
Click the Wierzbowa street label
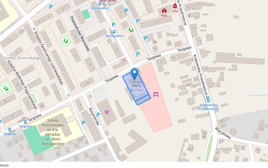(x=223, y=133)
